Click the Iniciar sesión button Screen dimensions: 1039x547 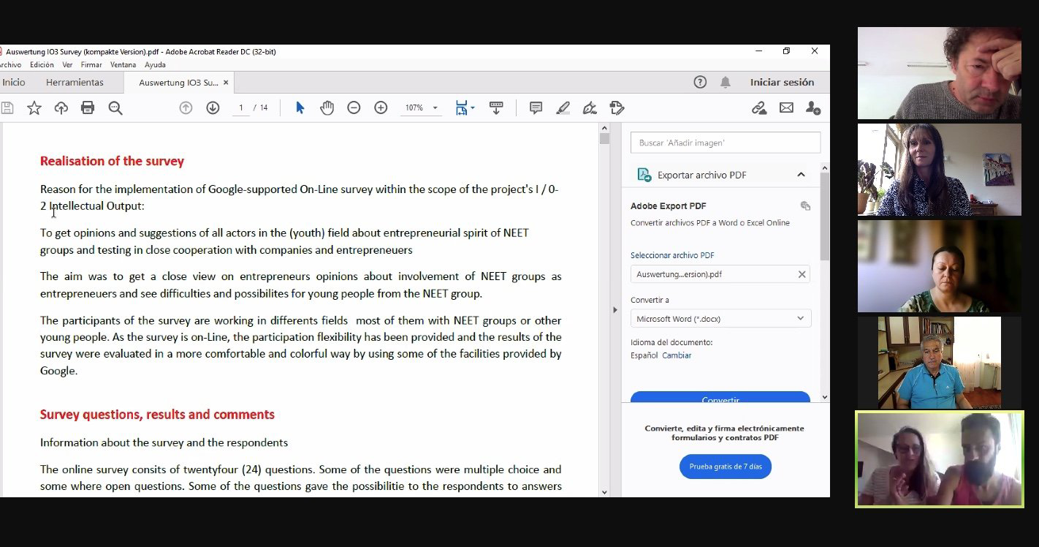[x=782, y=82]
